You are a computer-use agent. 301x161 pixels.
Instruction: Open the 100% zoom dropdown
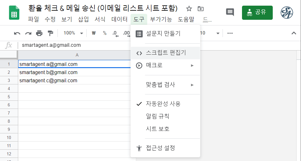click(73, 33)
